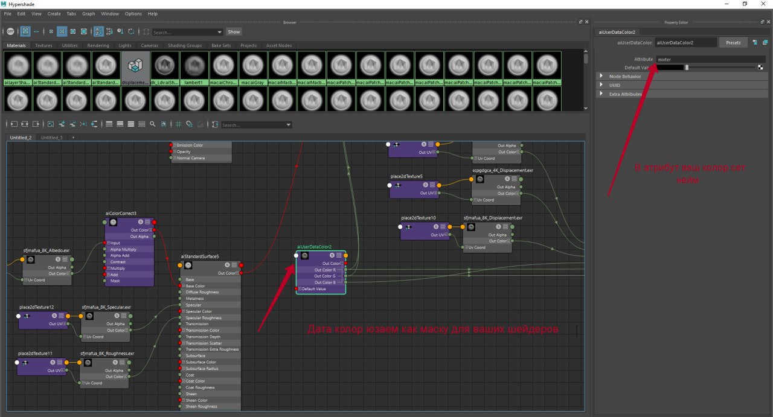Click remove selected nodes from graph icon
This screenshot has height=417, width=773.
coord(72,124)
